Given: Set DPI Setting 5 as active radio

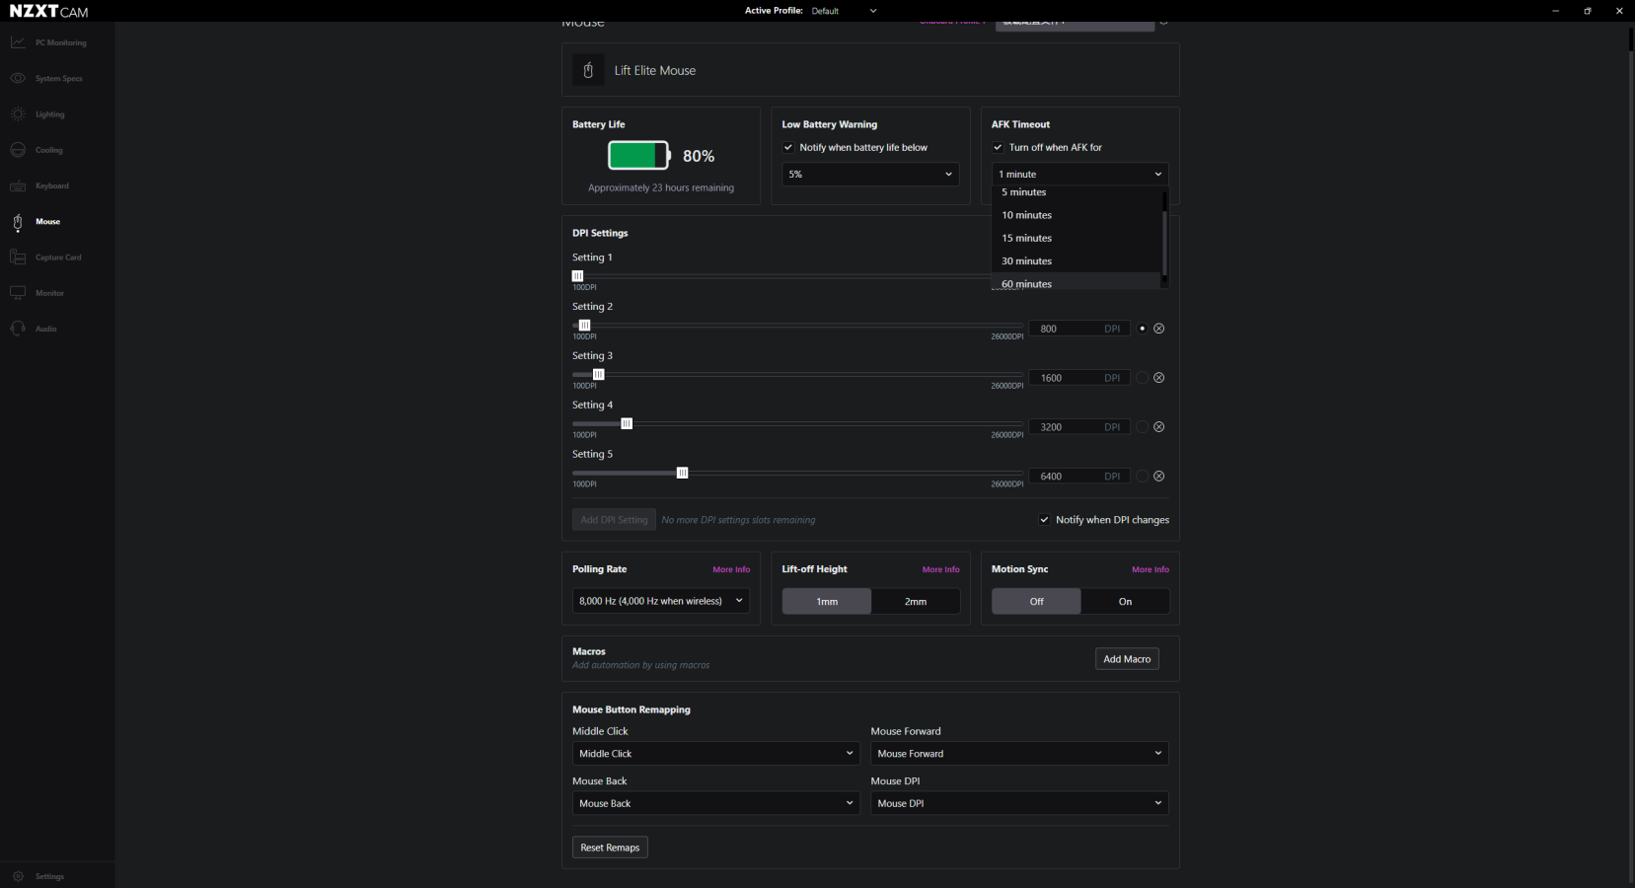Looking at the screenshot, I should click(1143, 477).
